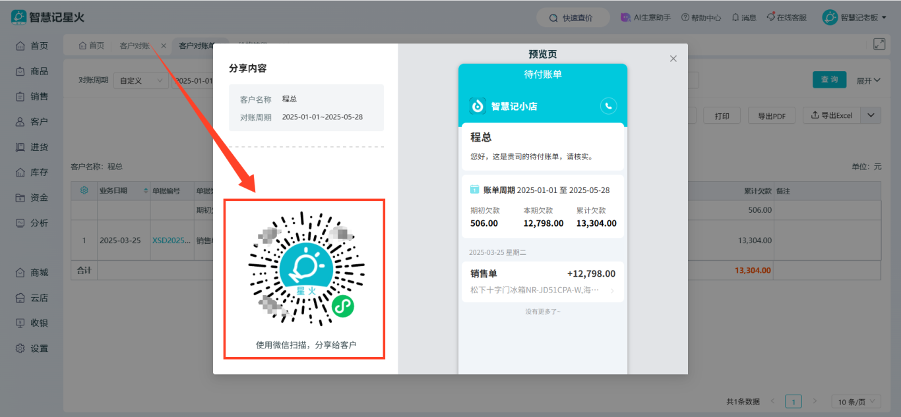Open 在线客服 chat
The image size is (901, 417).
pyautogui.click(x=788, y=18)
